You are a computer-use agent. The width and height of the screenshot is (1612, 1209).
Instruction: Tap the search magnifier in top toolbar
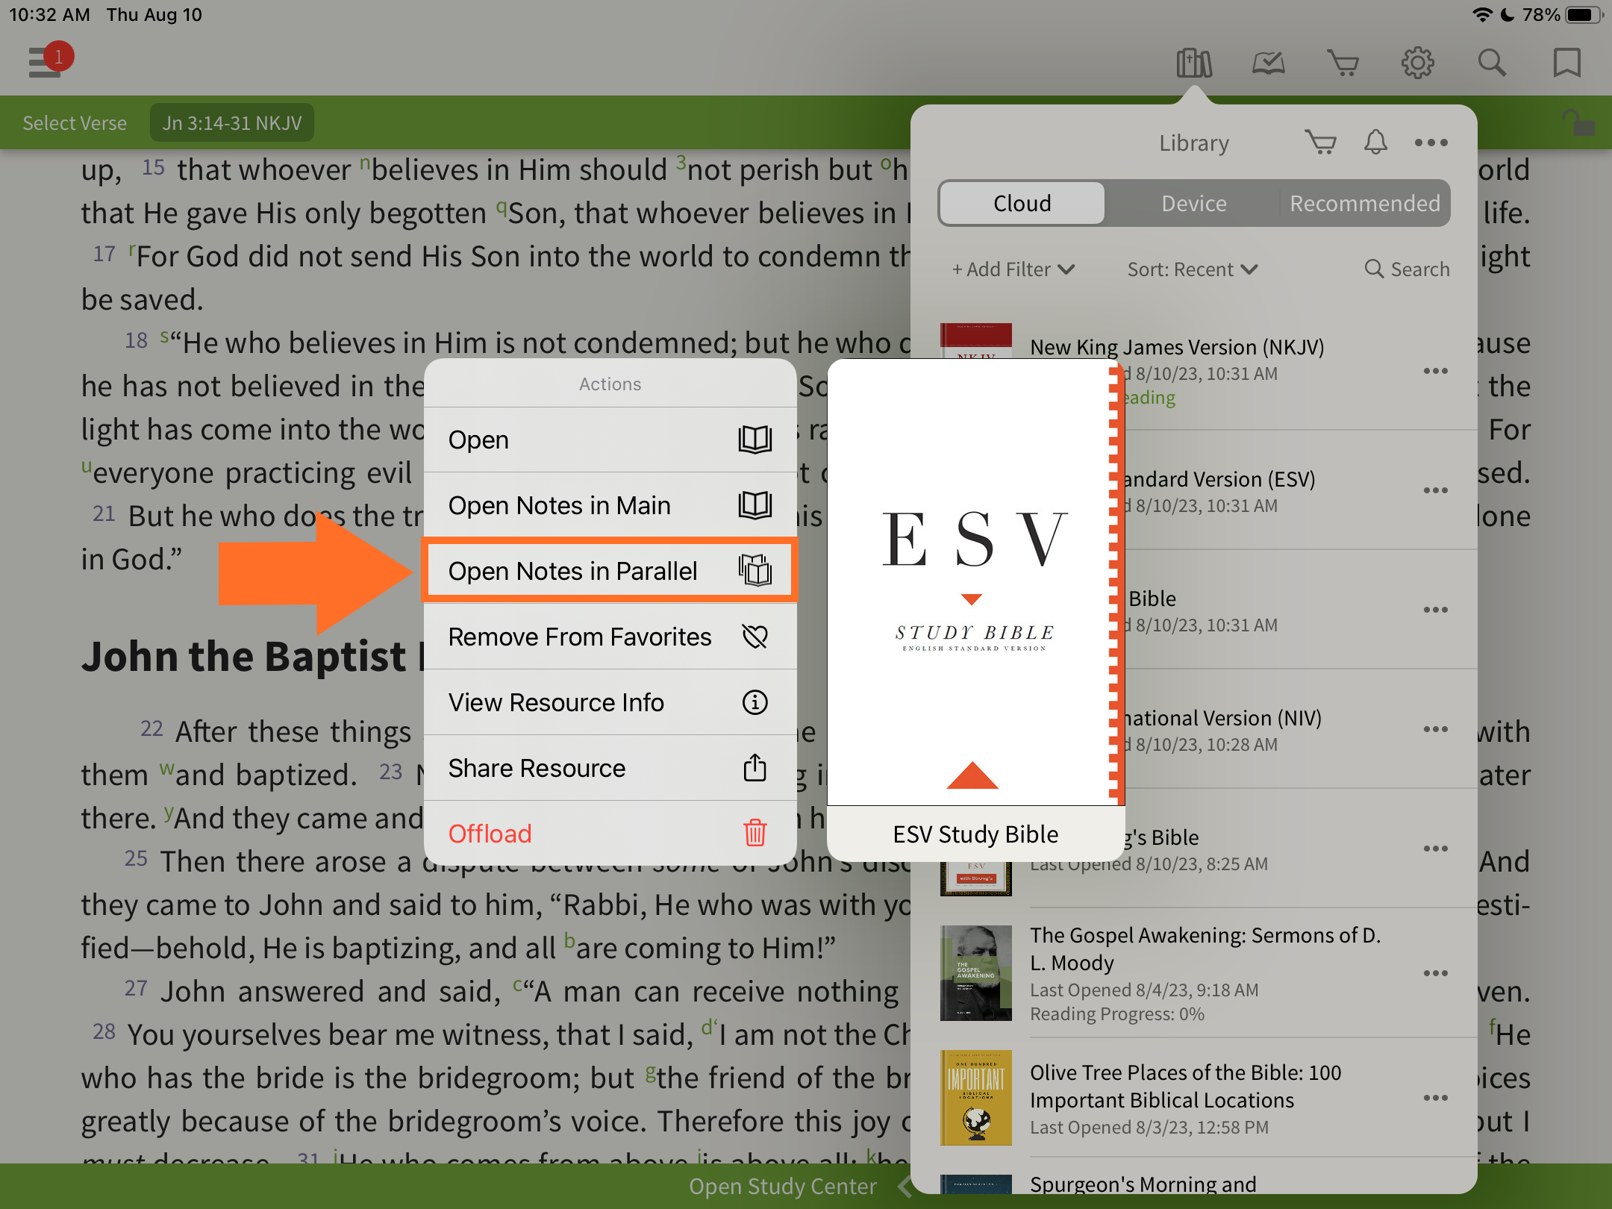point(1493,63)
